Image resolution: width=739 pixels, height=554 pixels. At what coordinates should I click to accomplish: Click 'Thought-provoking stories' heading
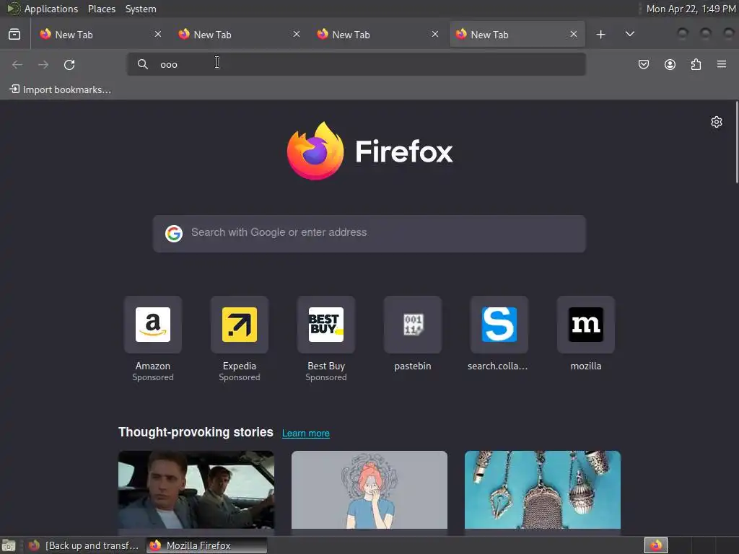[x=196, y=432]
